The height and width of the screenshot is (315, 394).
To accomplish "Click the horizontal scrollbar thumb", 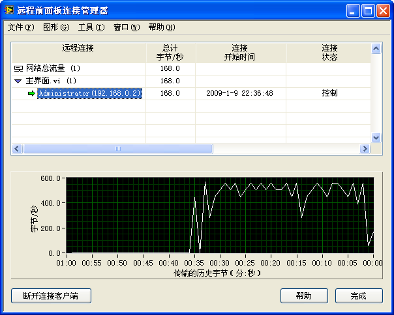I will [x=117, y=149].
